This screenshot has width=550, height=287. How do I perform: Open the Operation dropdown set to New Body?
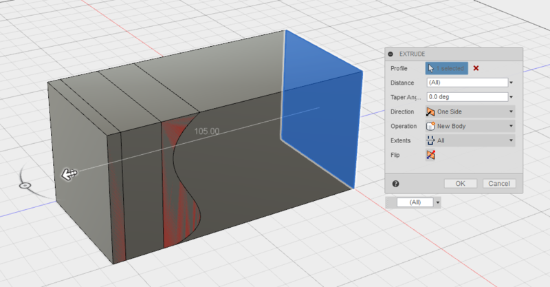(470, 126)
